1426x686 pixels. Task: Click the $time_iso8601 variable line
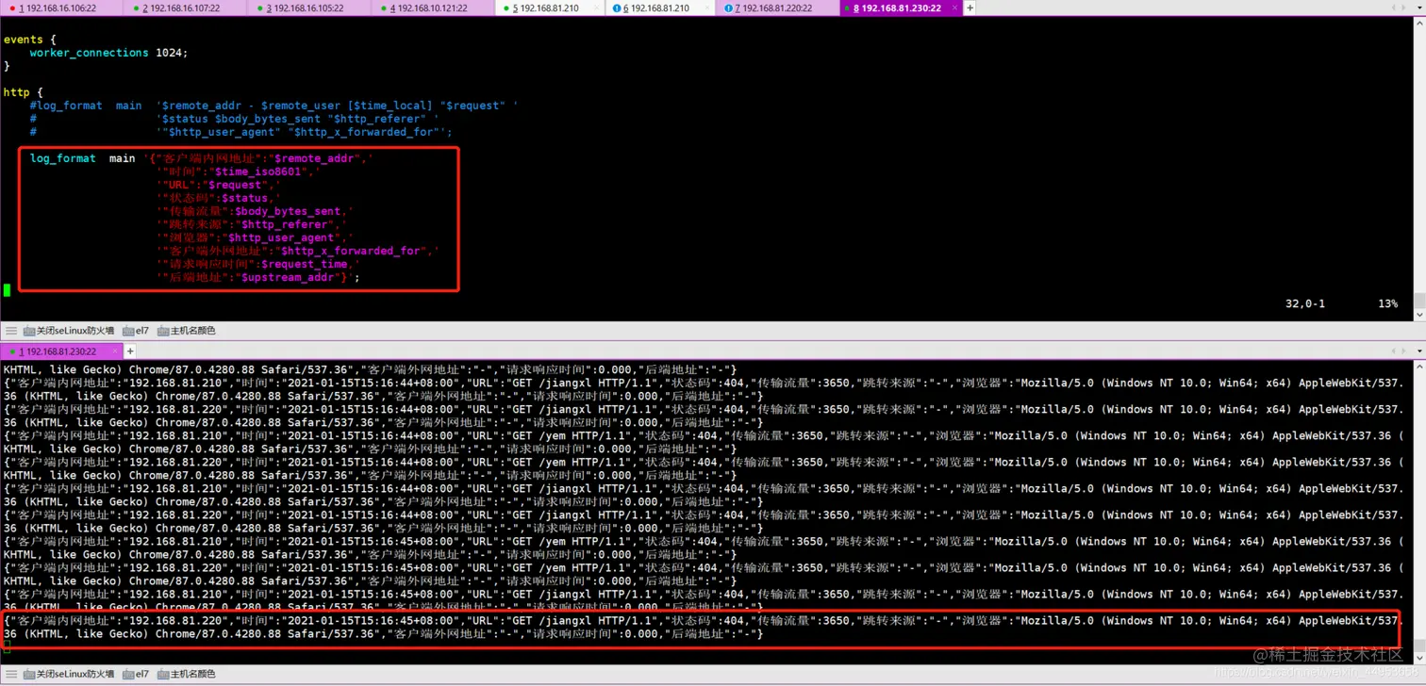240,171
